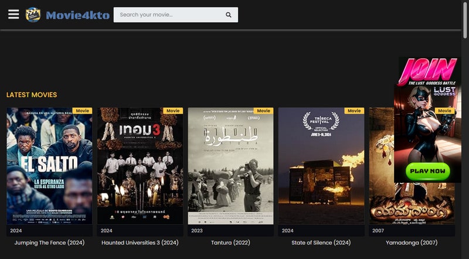469x259 pixels.
Task: Click the green PLAY NOW ad button
Action: coord(428,171)
